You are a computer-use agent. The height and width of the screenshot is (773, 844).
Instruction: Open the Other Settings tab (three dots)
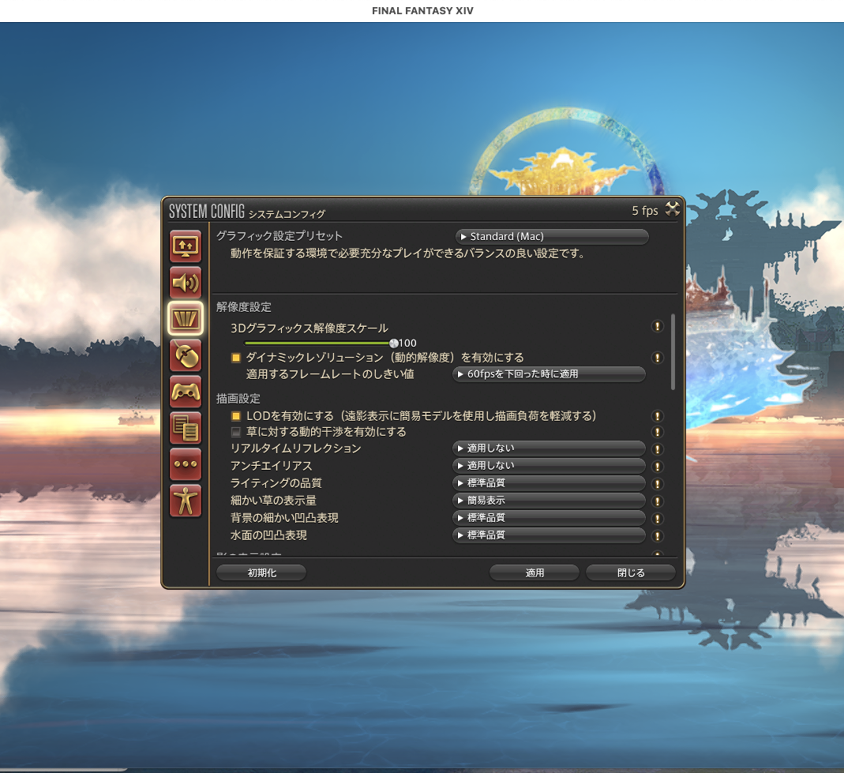(186, 464)
